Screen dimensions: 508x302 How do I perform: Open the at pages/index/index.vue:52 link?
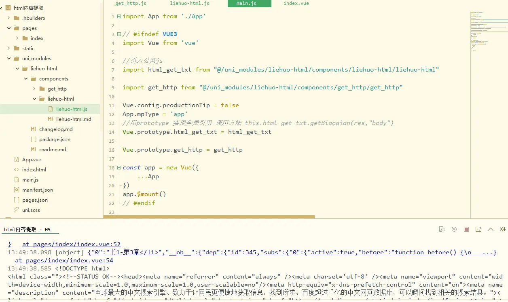pyautogui.click(x=71, y=244)
